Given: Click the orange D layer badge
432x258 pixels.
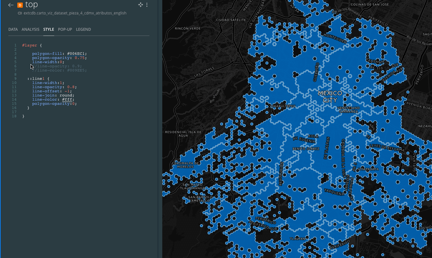Looking at the screenshot, I should [x=20, y=5].
